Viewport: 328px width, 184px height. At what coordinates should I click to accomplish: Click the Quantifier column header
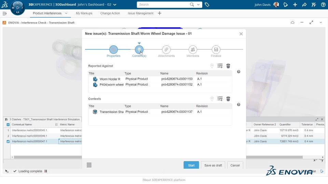click(x=285, y=125)
